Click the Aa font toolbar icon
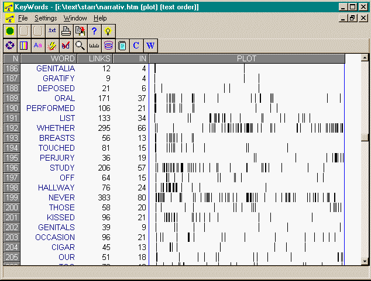This screenshot has height=281, width=371. [38, 45]
